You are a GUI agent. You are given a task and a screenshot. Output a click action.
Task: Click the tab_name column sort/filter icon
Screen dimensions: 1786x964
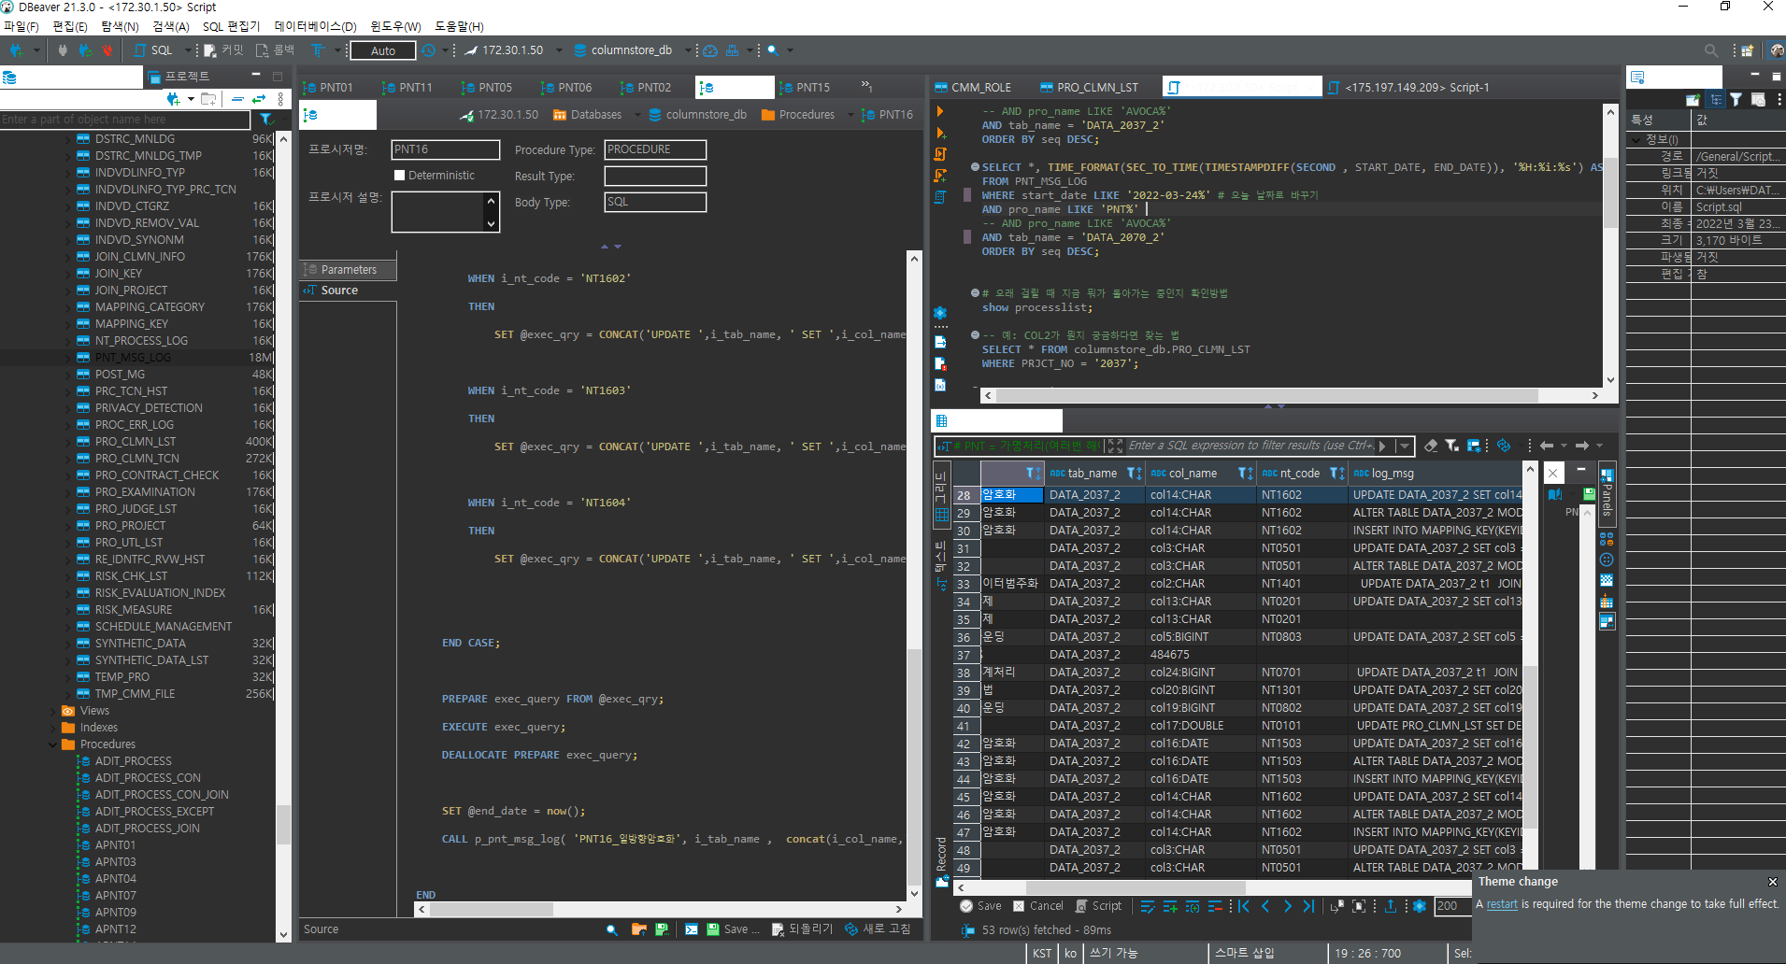click(1134, 474)
